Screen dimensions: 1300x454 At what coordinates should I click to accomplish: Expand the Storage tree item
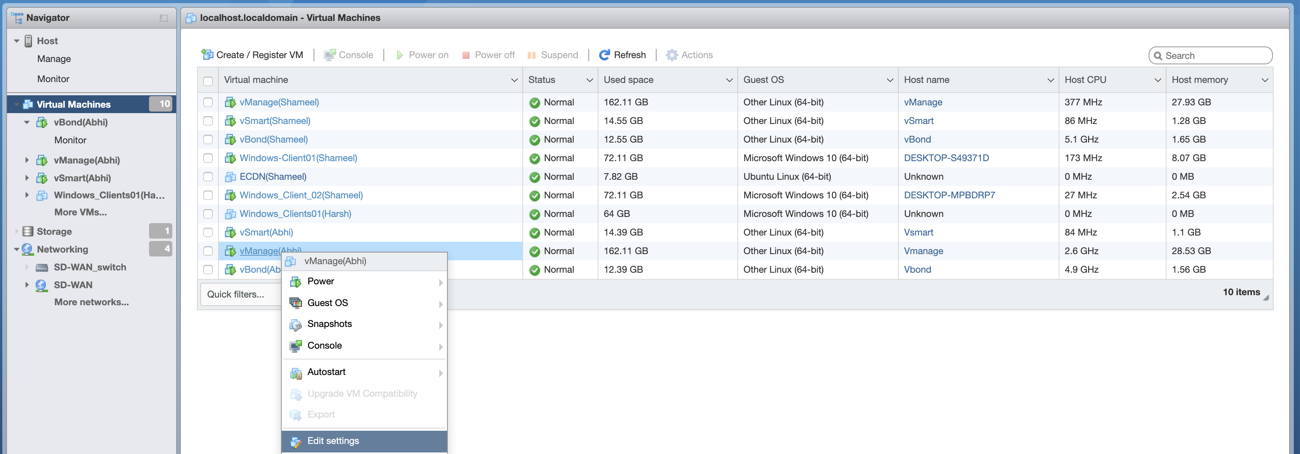pyautogui.click(x=16, y=231)
